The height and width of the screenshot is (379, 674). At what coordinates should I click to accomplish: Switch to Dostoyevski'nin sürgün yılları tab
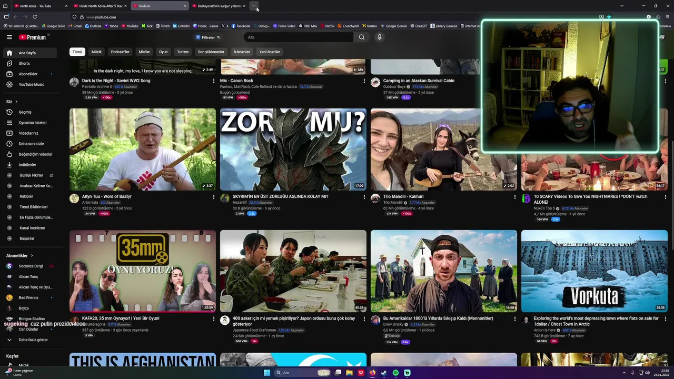pyautogui.click(x=219, y=6)
